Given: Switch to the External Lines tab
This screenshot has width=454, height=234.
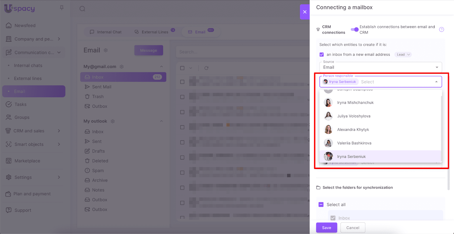Looking at the screenshot, I should pos(155,32).
